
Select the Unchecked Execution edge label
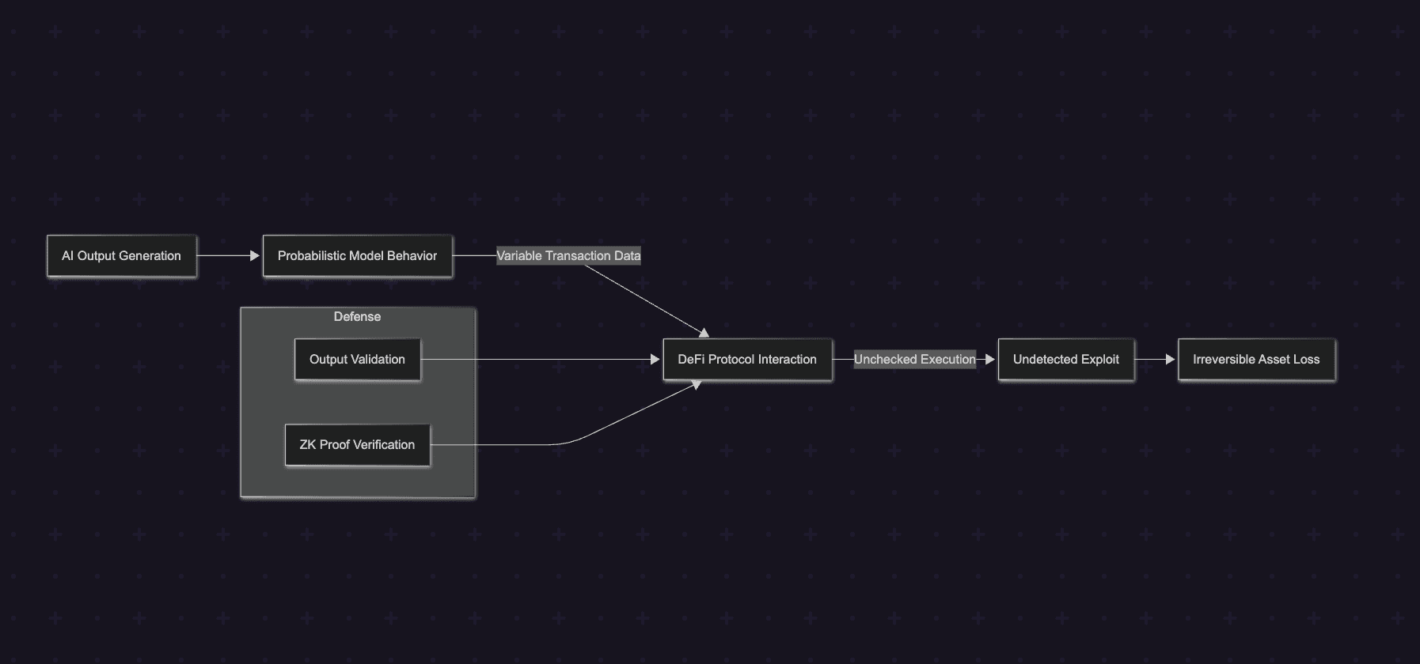point(914,360)
